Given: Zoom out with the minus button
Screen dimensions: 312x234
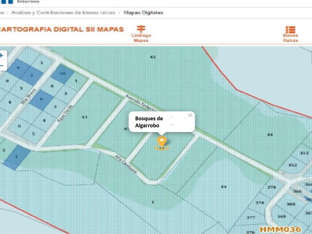Looking at the screenshot, I should [x=1, y=65].
